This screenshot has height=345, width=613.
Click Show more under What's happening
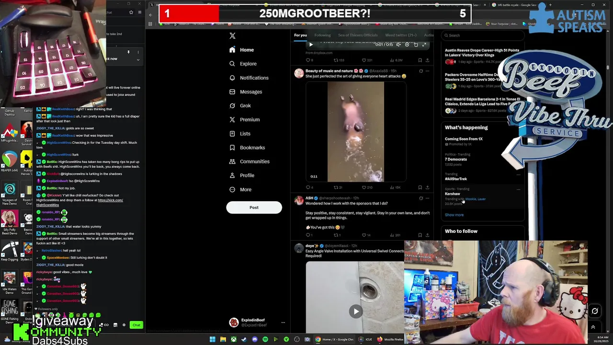(x=454, y=215)
